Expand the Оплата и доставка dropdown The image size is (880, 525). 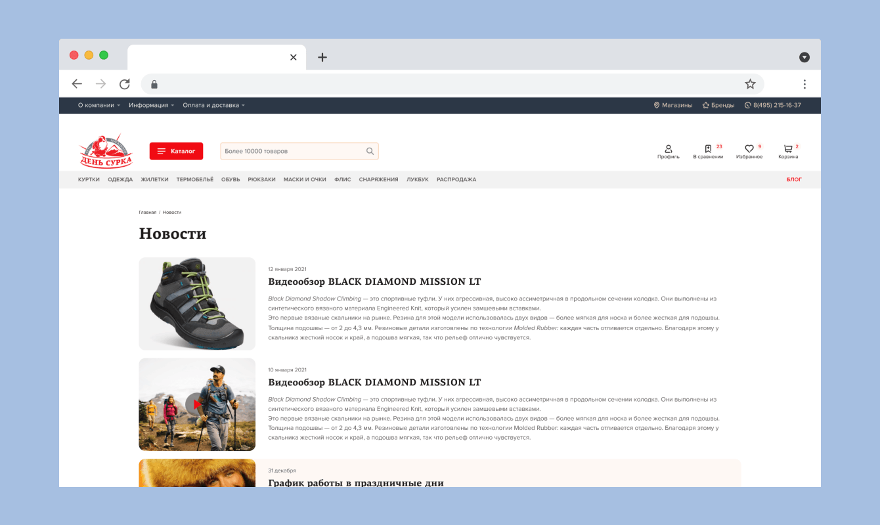[213, 105]
